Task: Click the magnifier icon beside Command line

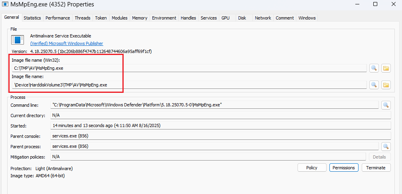Action: 386,105
